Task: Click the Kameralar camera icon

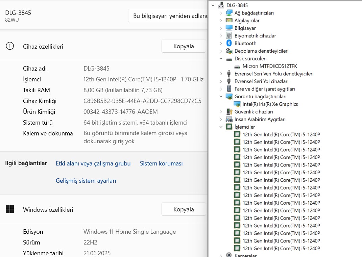Action: point(229,255)
